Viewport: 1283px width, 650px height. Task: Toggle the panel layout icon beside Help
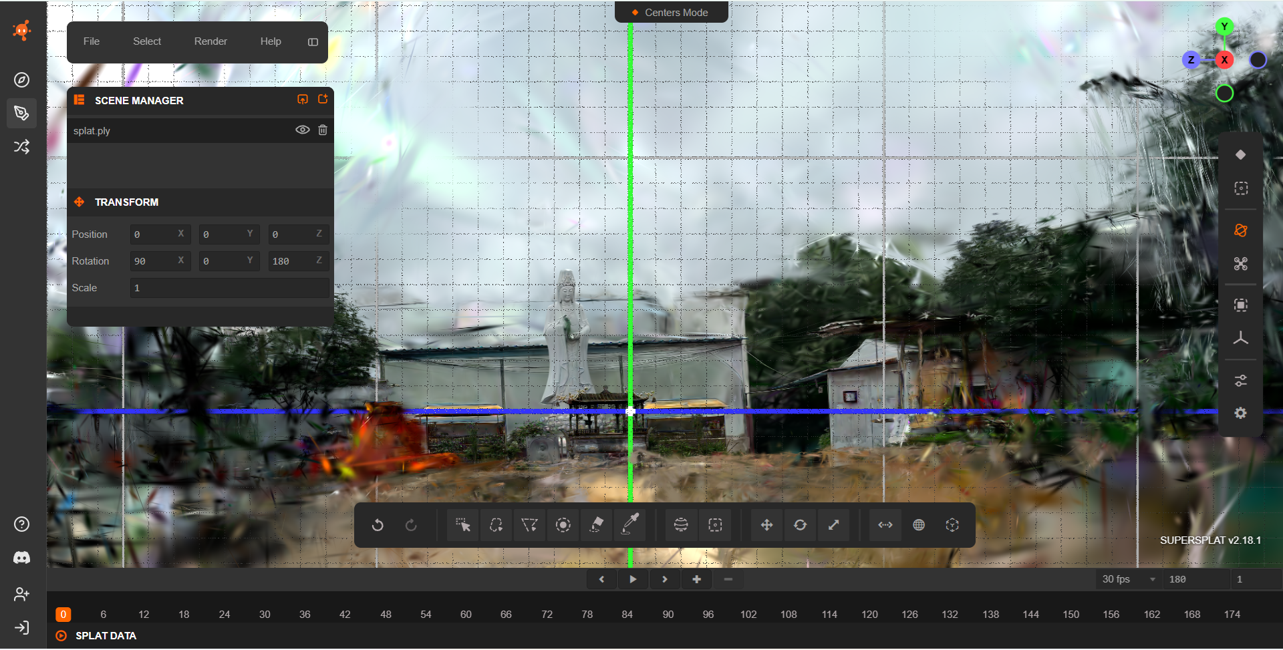coord(313,42)
